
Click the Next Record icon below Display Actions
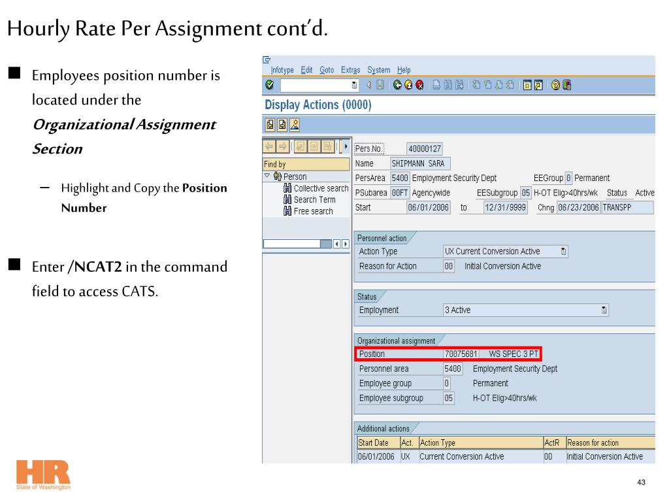click(x=282, y=125)
